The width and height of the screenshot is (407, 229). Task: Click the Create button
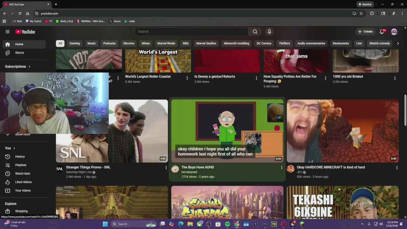(x=365, y=31)
